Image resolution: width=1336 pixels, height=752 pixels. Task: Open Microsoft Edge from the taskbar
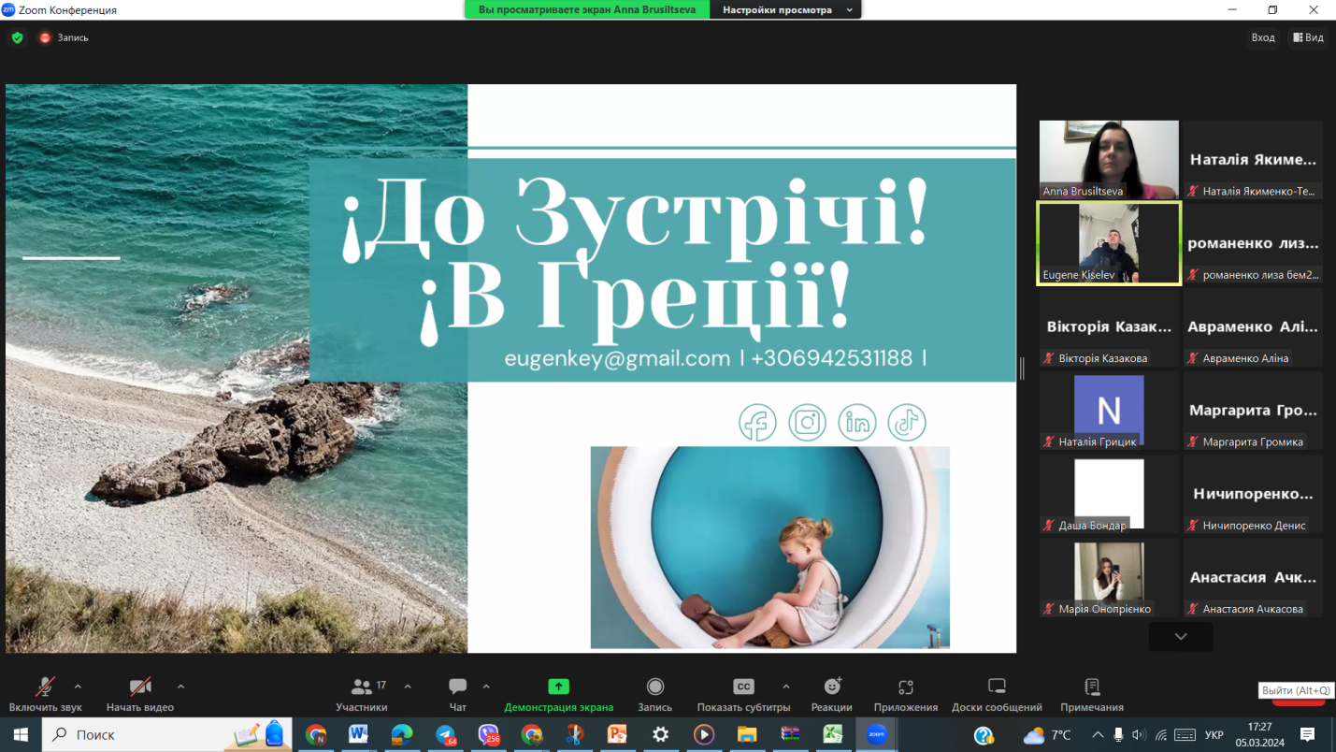pyautogui.click(x=402, y=735)
